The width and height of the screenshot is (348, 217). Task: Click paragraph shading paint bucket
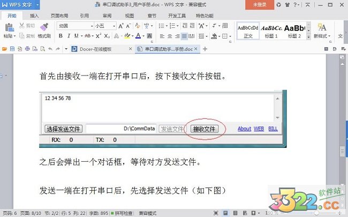pos(214,36)
